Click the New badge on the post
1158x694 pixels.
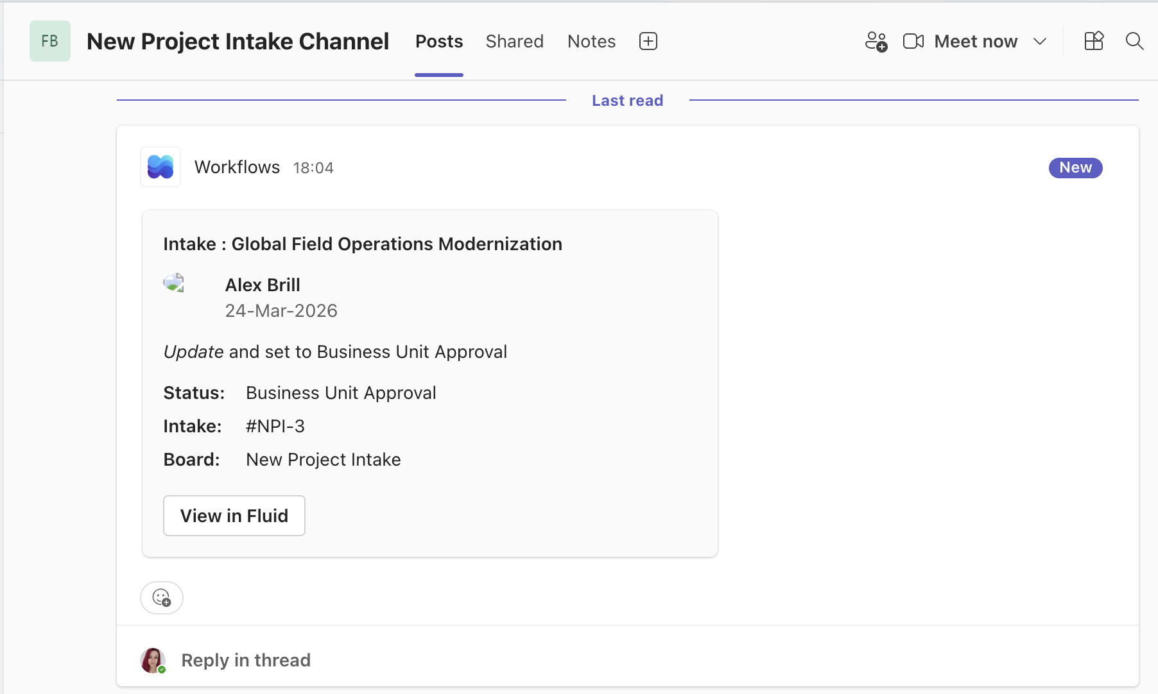coord(1075,167)
